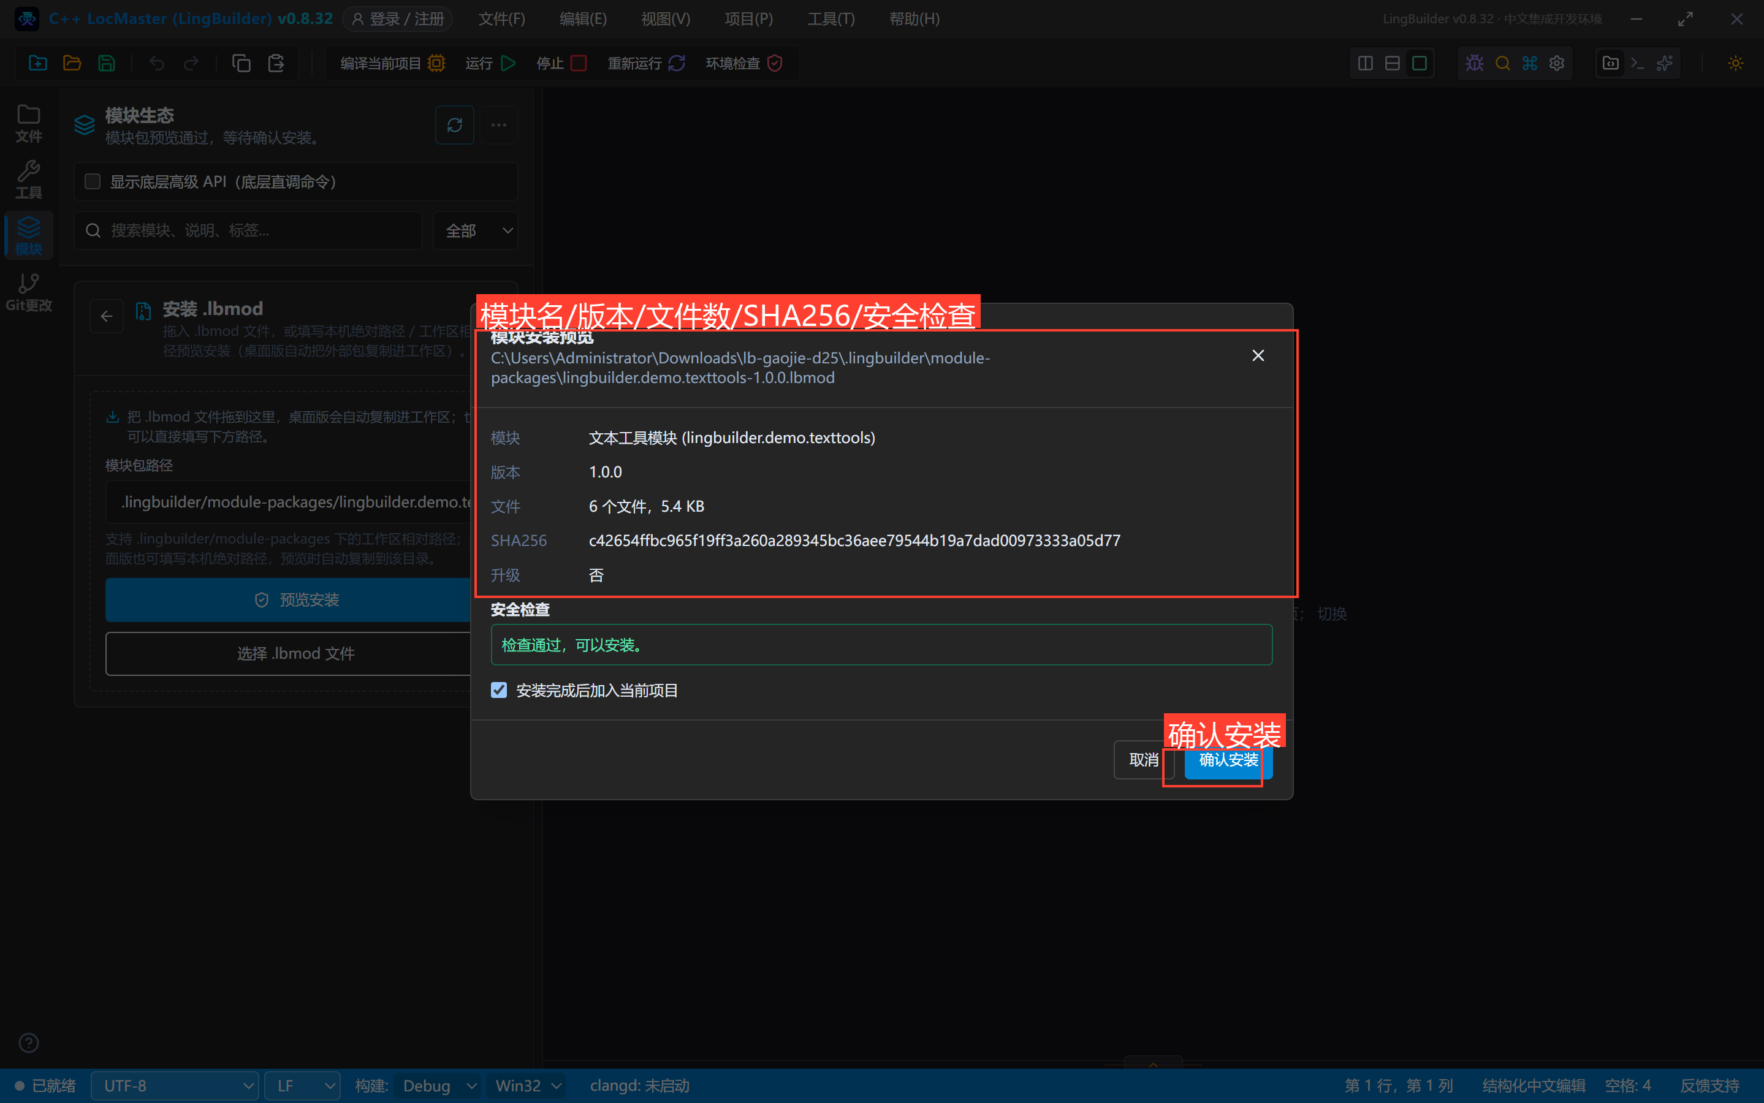Click the 环境检查 toolbar item
Viewport: 1764px width, 1103px height.
pos(744,64)
